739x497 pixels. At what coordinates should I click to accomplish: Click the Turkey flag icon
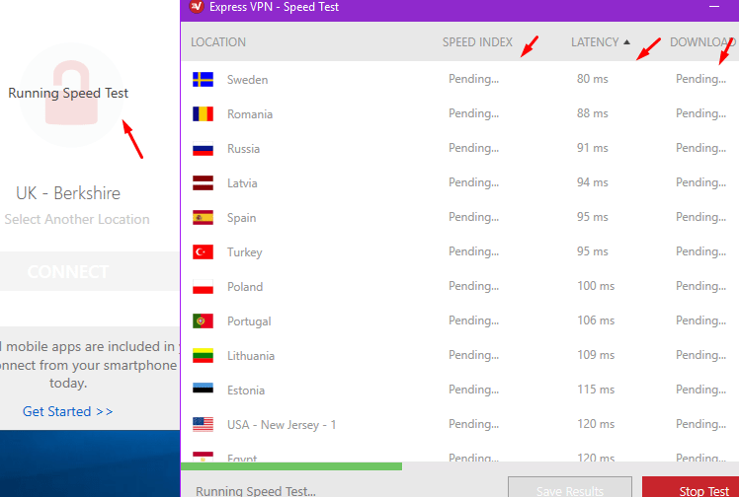coord(204,252)
